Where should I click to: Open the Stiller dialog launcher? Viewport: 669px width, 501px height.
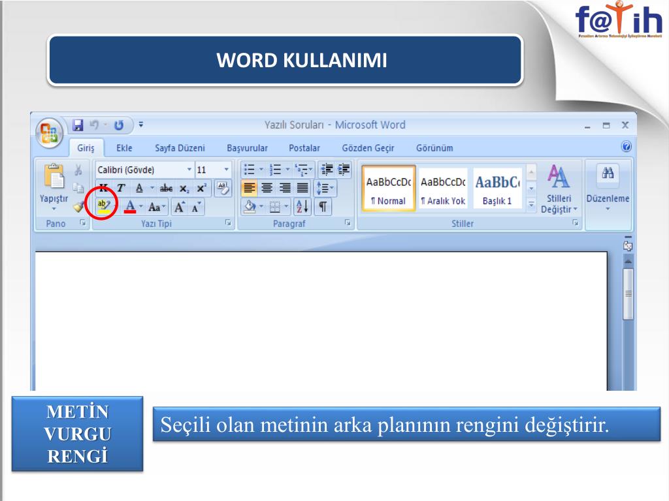[x=576, y=223]
